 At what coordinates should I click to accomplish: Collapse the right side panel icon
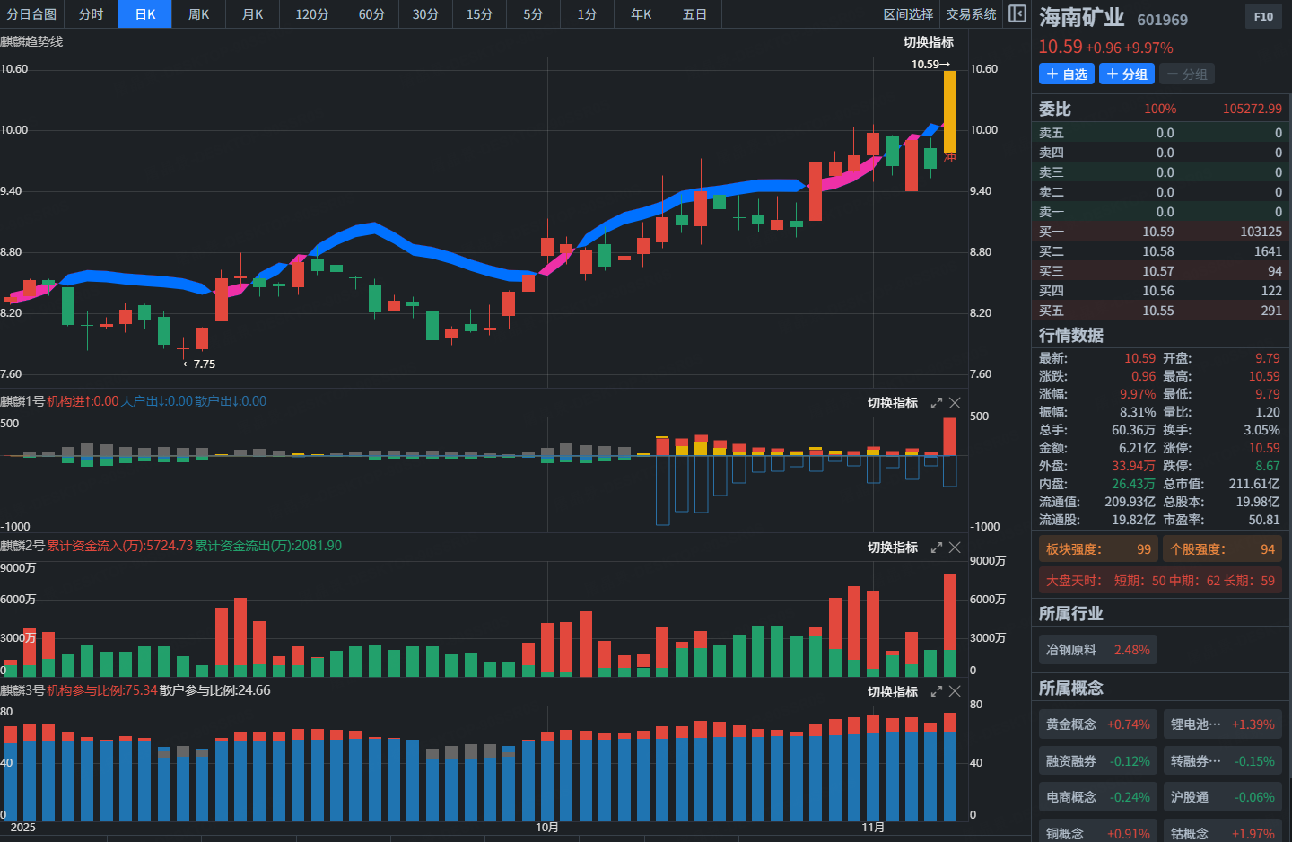(1017, 13)
